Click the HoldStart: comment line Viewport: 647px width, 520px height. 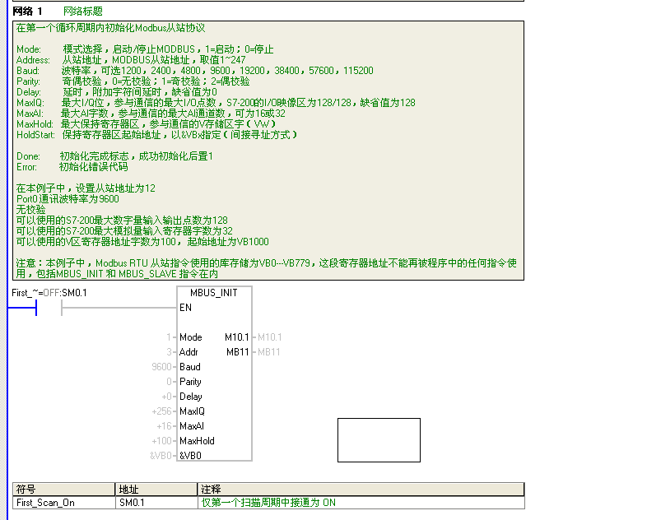coord(156,135)
